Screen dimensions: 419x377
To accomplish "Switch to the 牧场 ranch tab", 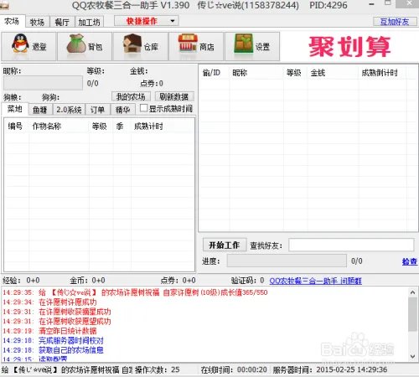I will coord(37,22).
